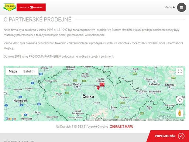Click the Partner PRO-DOMA red logo
189x142 pixels.
[x=31, y=7]
